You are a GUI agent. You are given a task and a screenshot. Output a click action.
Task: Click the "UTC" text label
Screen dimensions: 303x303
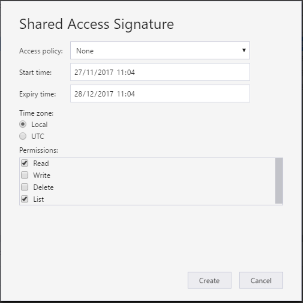pos(38,136)
